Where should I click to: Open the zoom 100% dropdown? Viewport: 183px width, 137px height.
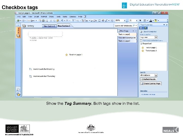pos(125,21)
